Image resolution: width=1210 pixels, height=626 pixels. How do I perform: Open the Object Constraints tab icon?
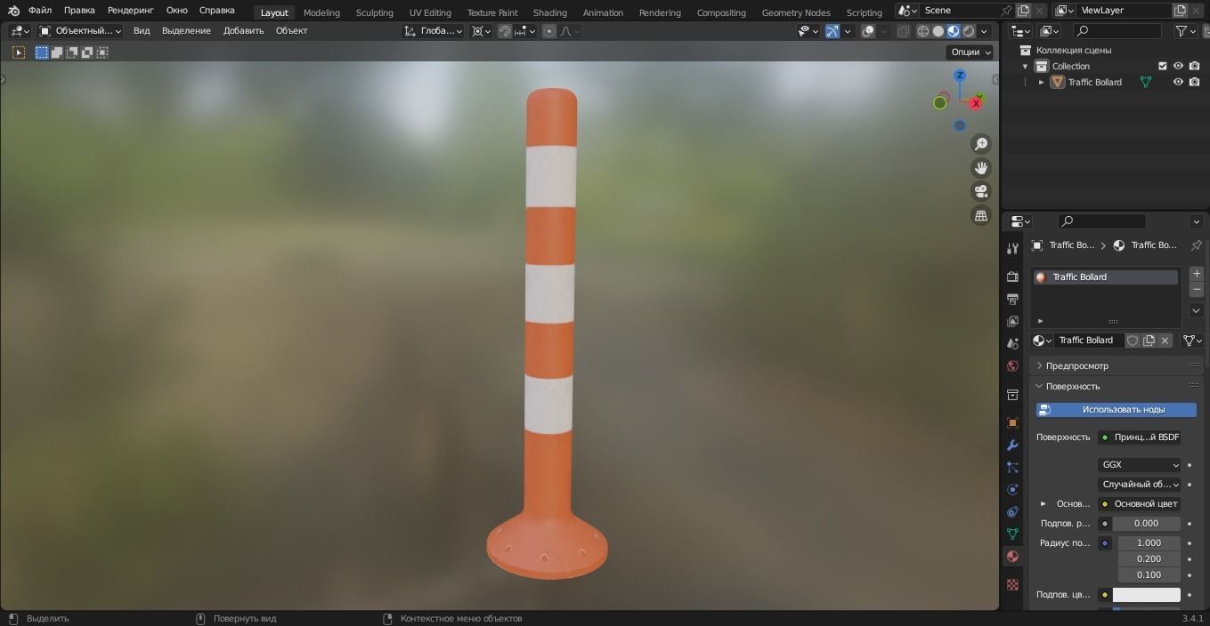(x=1012, y=512)
